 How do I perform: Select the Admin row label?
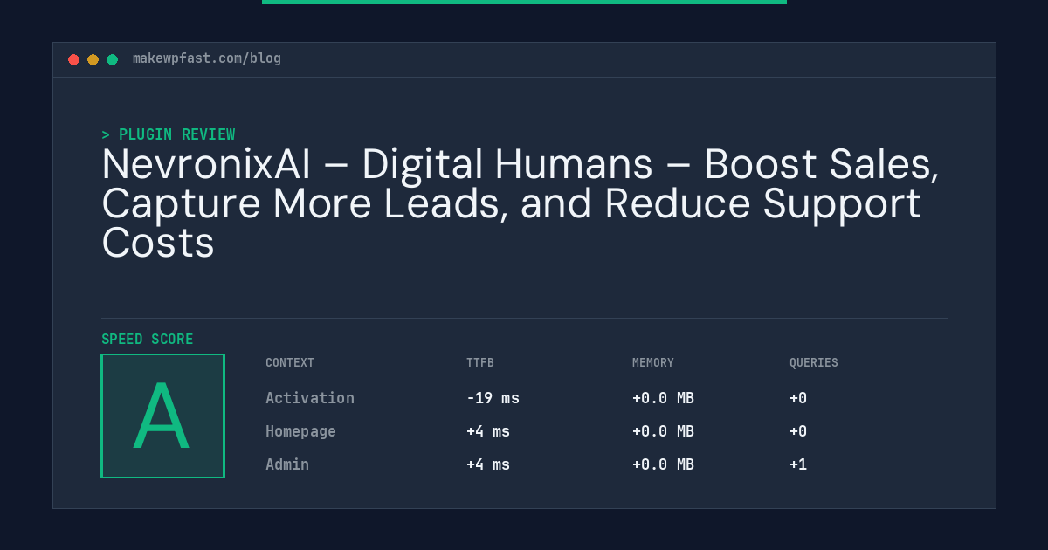pyautogui.click(x=287, y=464)
